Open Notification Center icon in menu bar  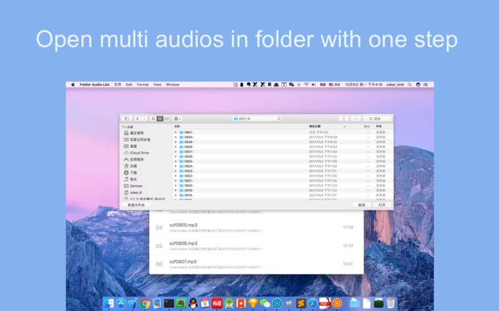[x=426, y=85]
